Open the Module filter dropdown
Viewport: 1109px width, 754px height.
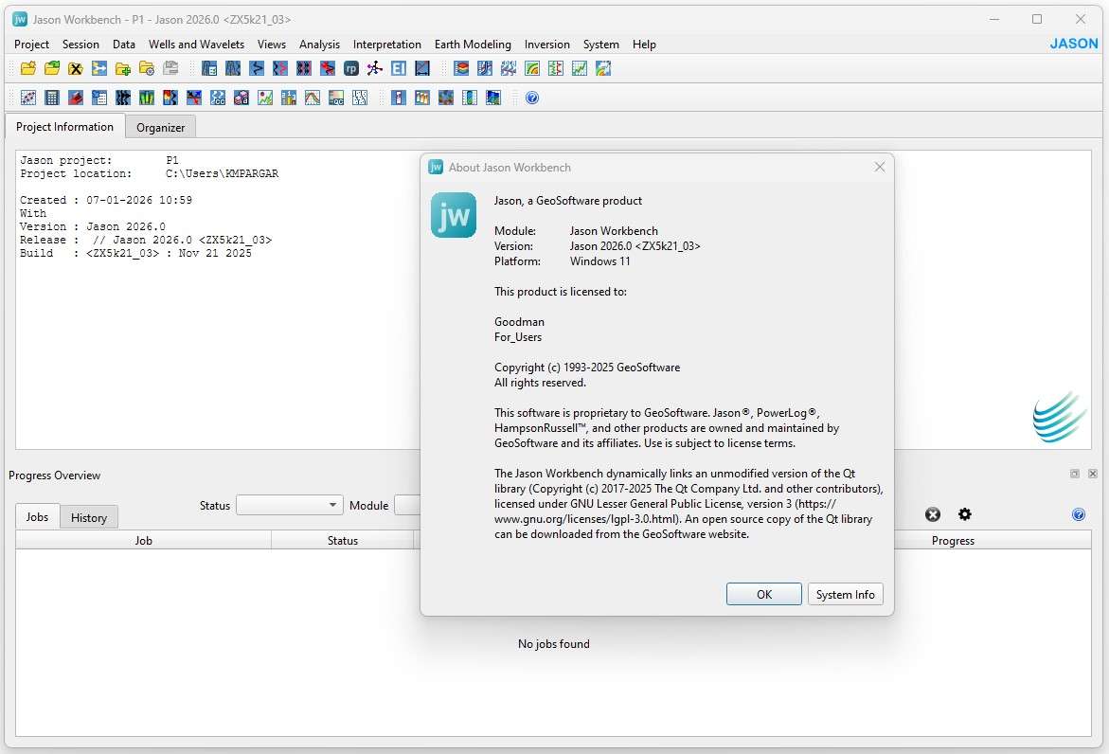coord(407,506)
